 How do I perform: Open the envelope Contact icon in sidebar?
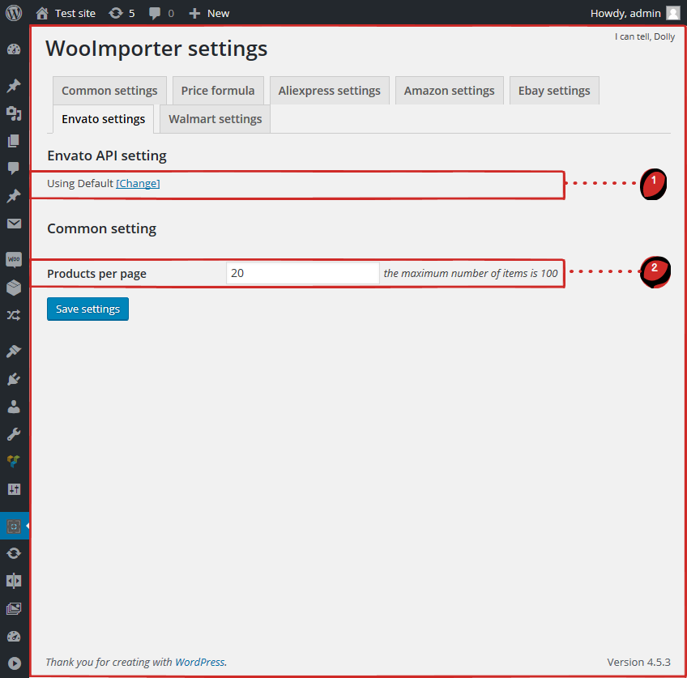[x=14, y=224]
